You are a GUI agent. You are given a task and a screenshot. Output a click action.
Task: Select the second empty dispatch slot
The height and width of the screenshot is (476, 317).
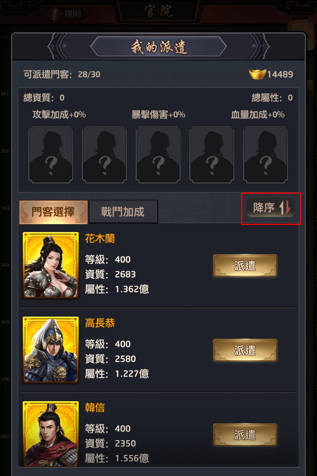click(x=104, y=155)
